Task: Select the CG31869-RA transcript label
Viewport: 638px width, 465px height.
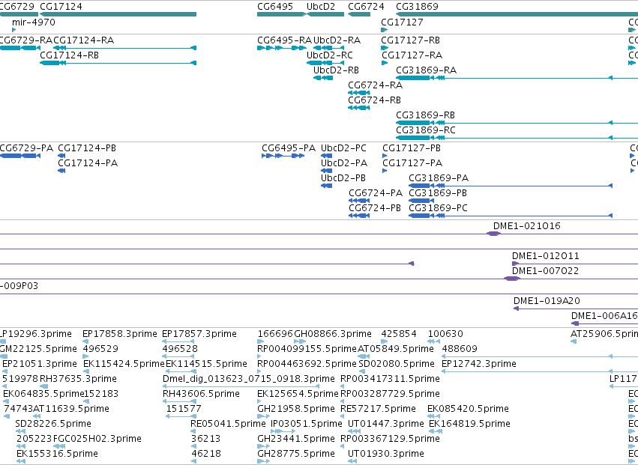Action: (x=426, y=70)
